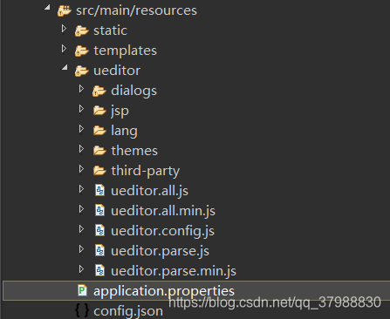Click the src/main/resources source folder icon
390x319 pixels.
click(x=65, y=10)
